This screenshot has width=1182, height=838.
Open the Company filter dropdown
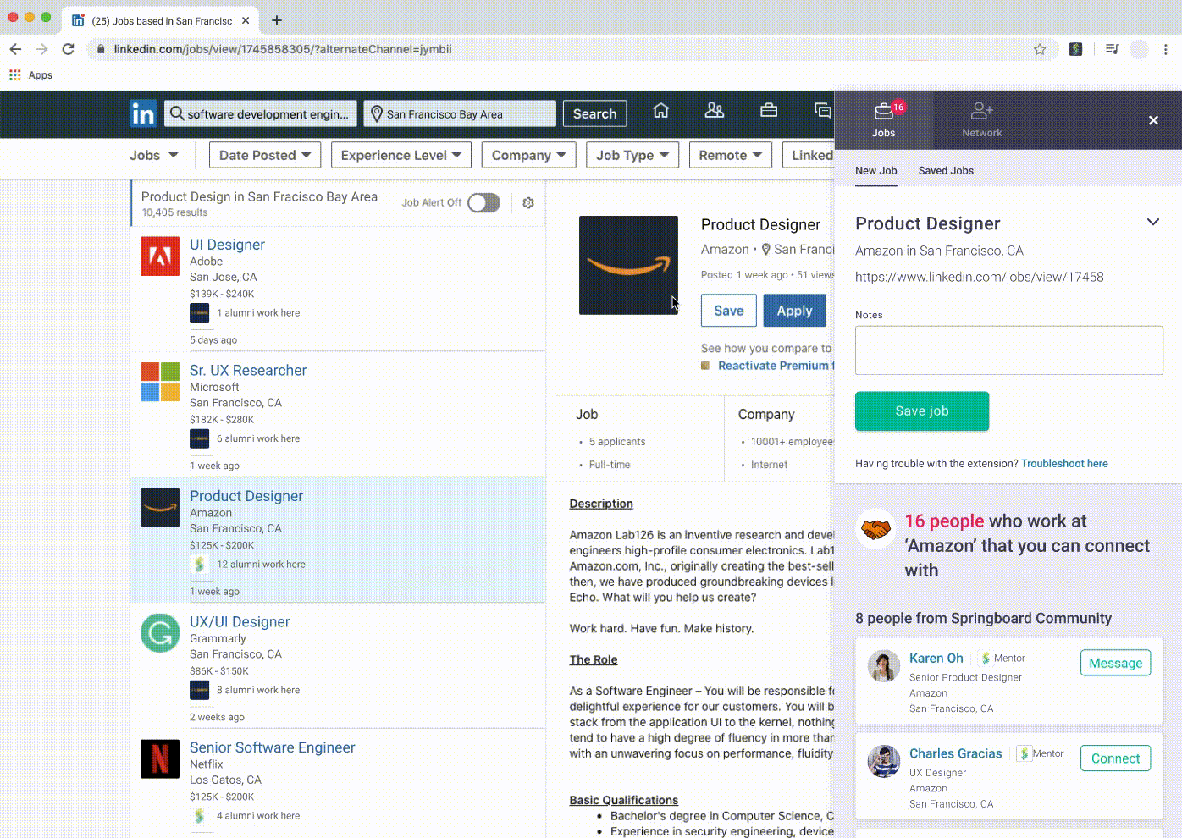pos(529,155)
